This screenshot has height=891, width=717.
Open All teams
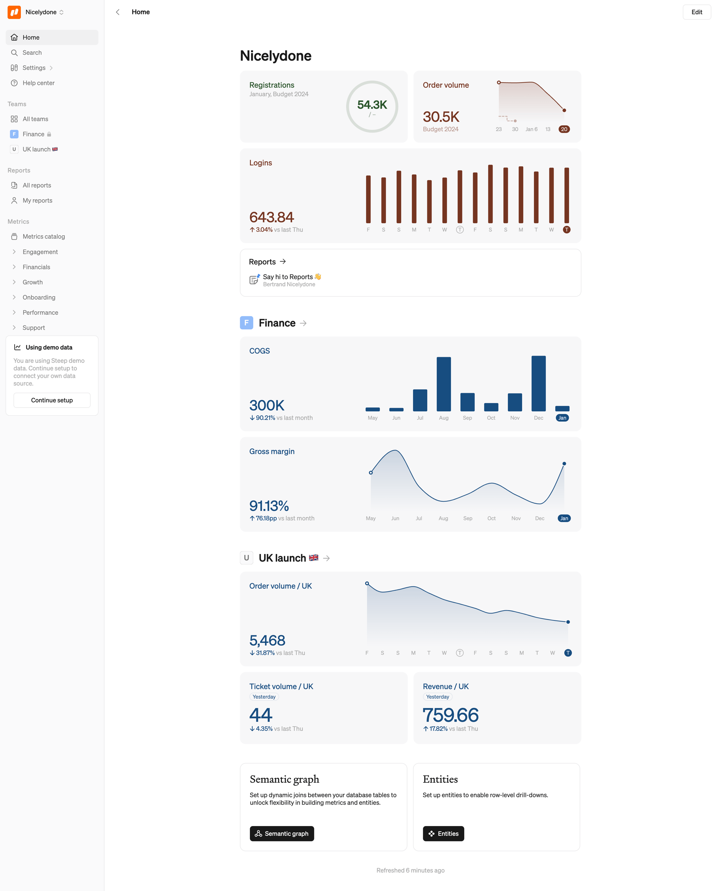[35, 119]
